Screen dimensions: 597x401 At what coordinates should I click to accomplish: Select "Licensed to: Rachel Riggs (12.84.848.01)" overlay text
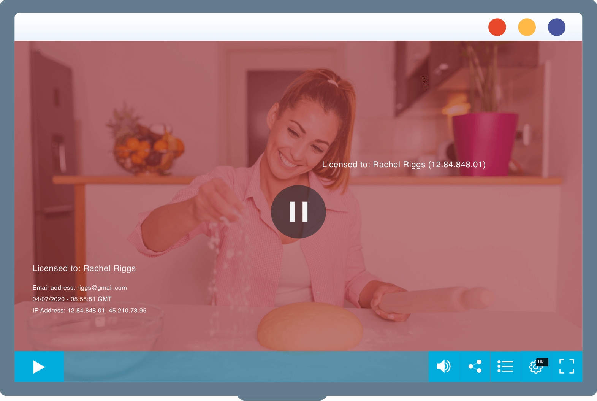(x=404, y=165)
